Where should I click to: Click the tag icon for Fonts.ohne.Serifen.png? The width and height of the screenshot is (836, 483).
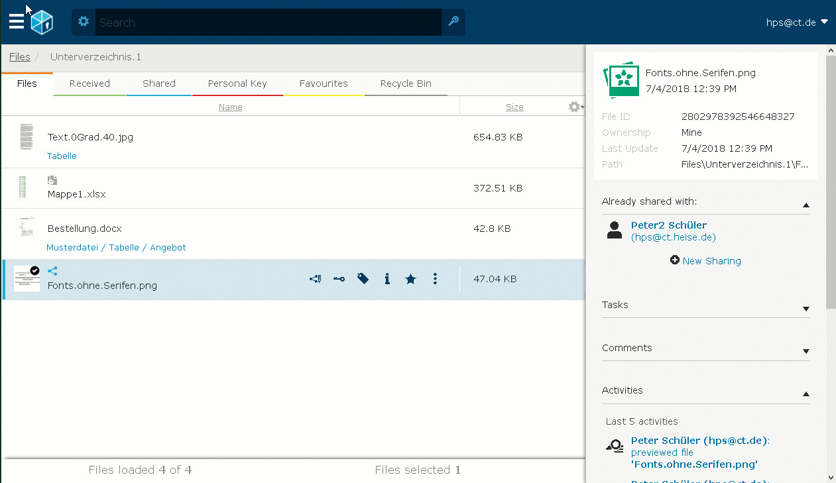click(x=363, y=279)
